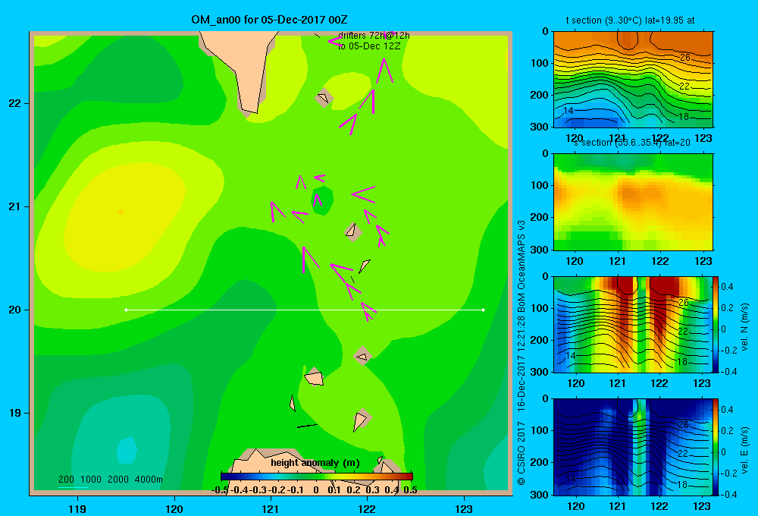Open the temperature section panel
This screenshot has height=516, width=758.
(x=633, y=80)
